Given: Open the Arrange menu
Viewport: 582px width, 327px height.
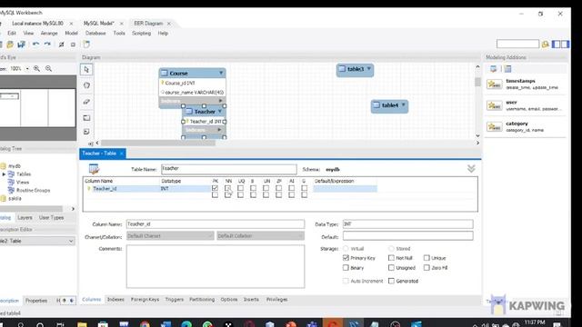Looking at the screenshot, I should pyautogui.click(x=49, y=33).
